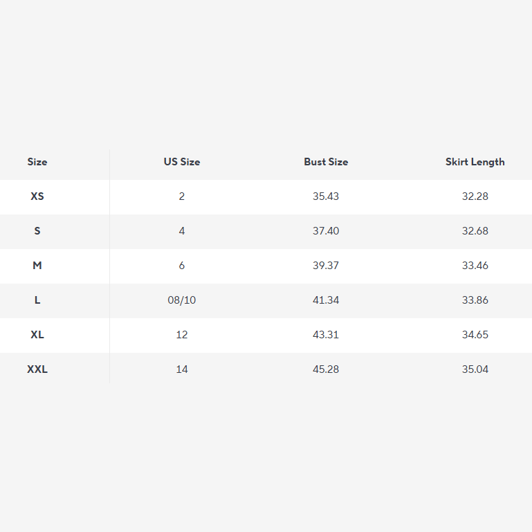Click the bust size value 45.28
The image size is (532, 532).
click(326, 369)
